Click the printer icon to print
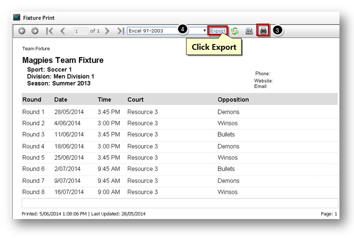Viewport: 354px width, 238px height. pos(263,30)
